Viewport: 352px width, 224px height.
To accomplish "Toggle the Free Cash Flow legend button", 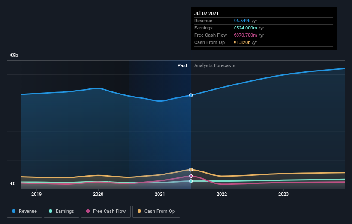I will 106,212.
